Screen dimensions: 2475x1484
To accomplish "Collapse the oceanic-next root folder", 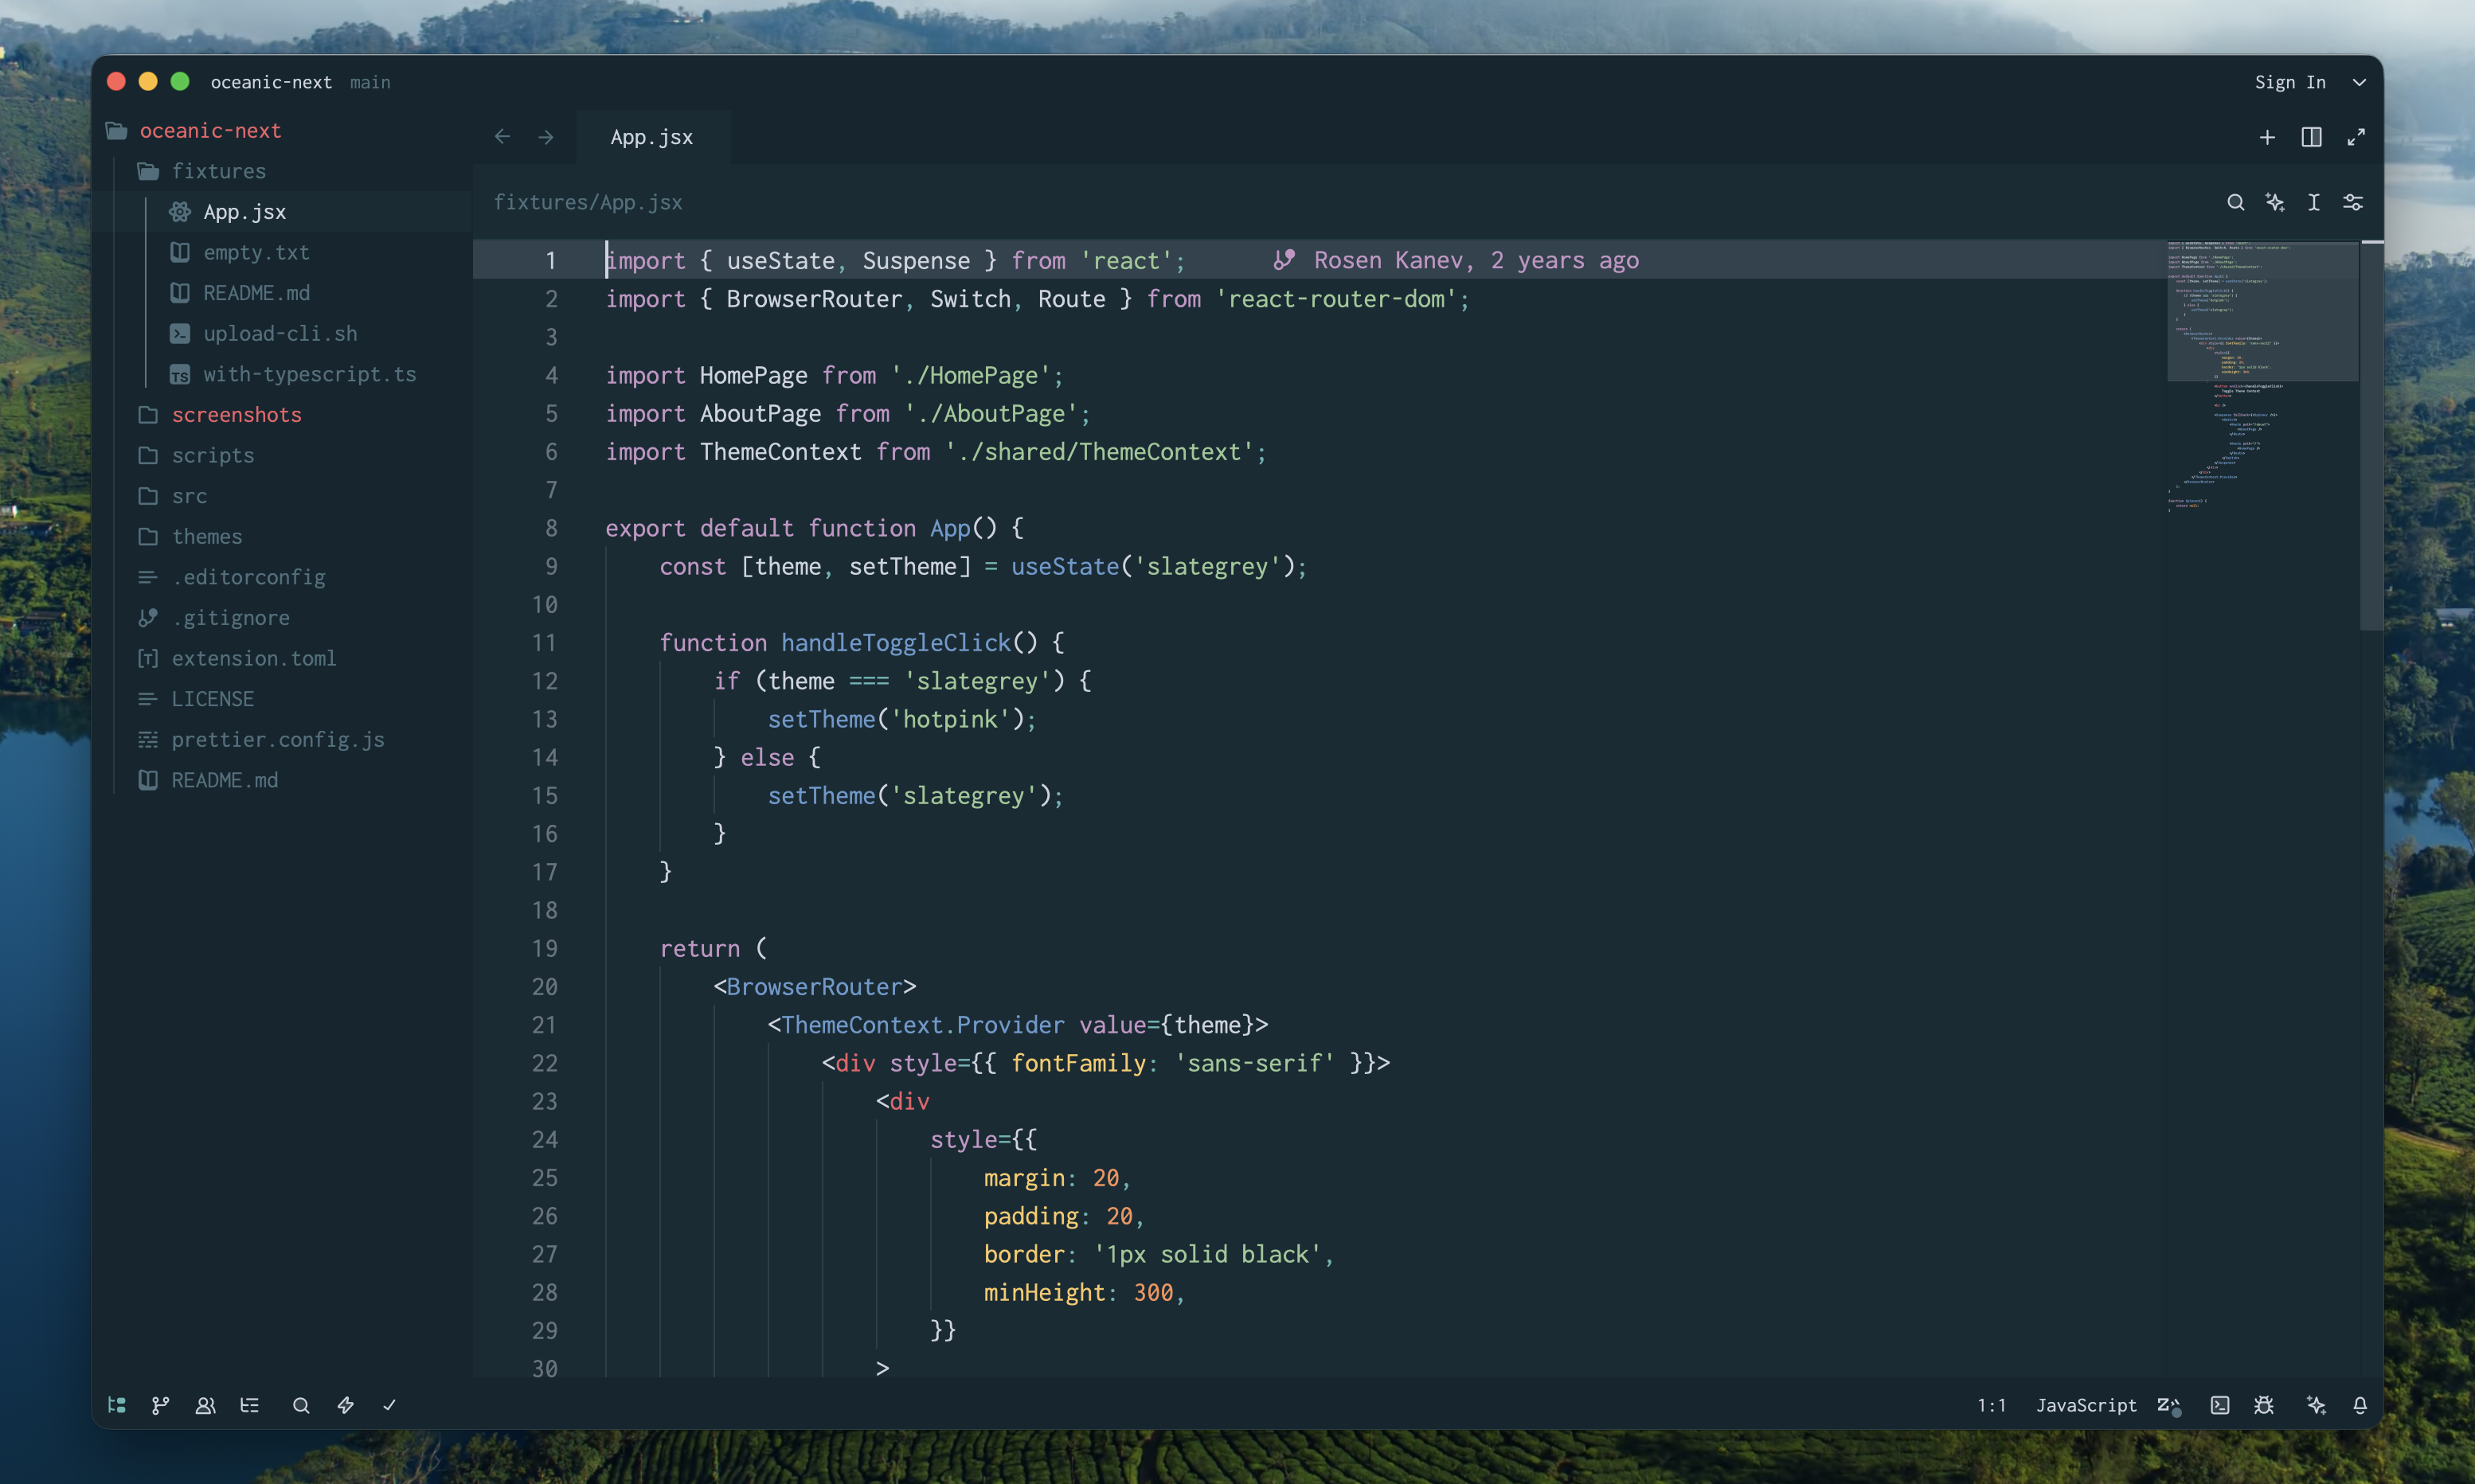I will click(282, 130).
